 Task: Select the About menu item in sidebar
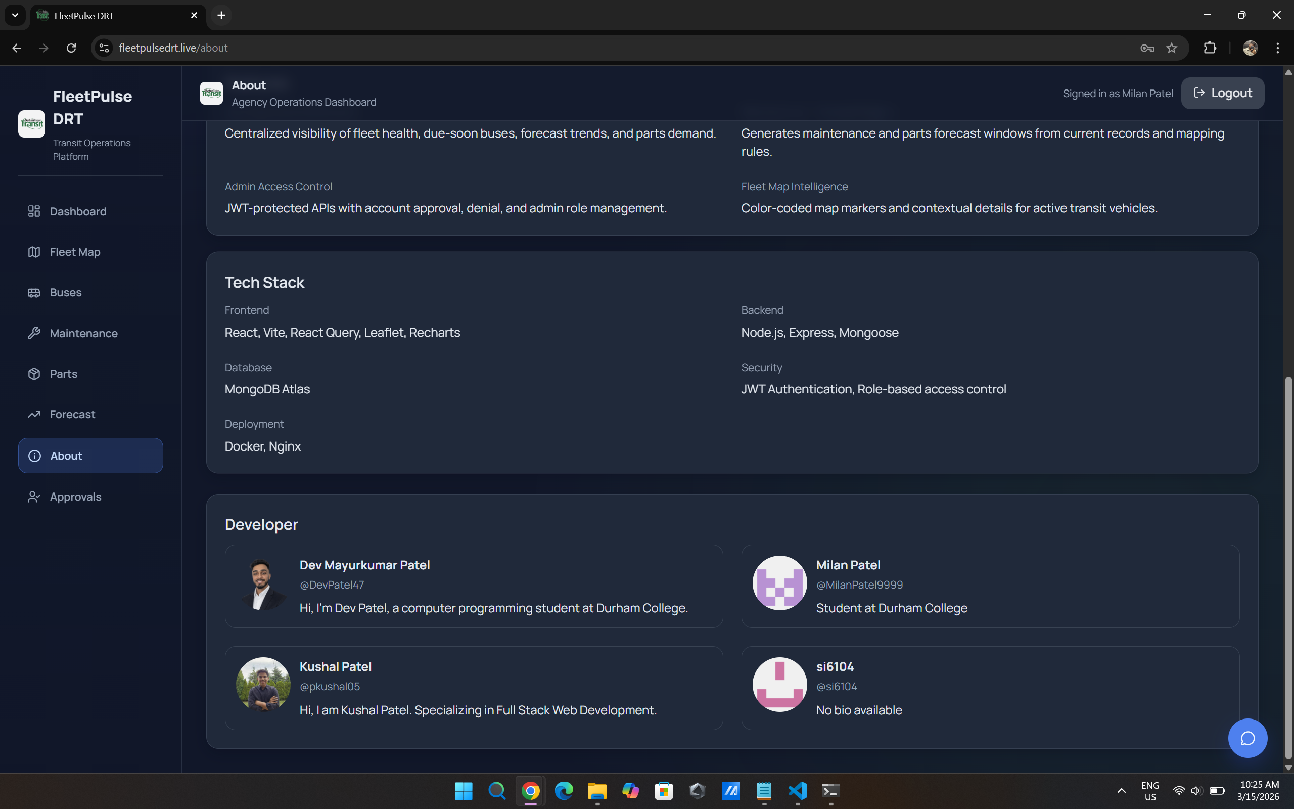coord(90,456)
